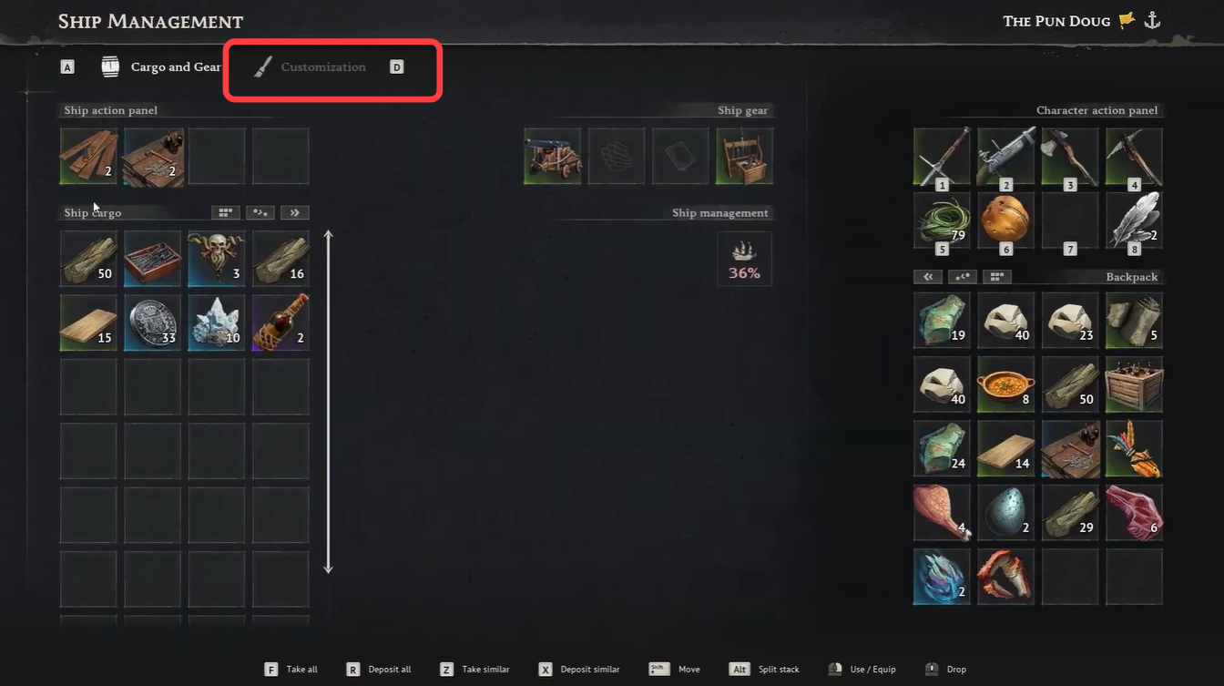Pick the pirate skull trophy item
The image size is (1224, 686).
click(x=217, y=259)
